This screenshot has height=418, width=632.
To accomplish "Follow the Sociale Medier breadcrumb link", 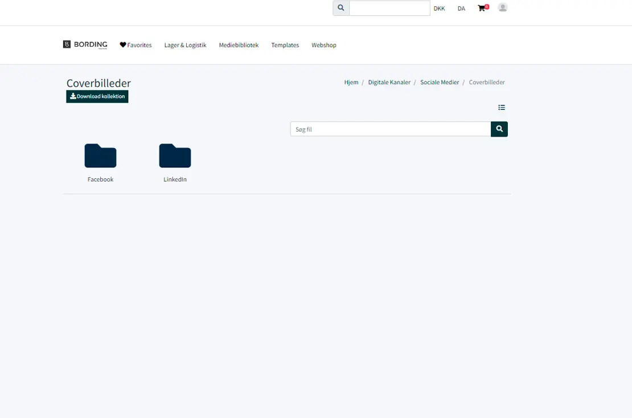I will click(440, 82).
